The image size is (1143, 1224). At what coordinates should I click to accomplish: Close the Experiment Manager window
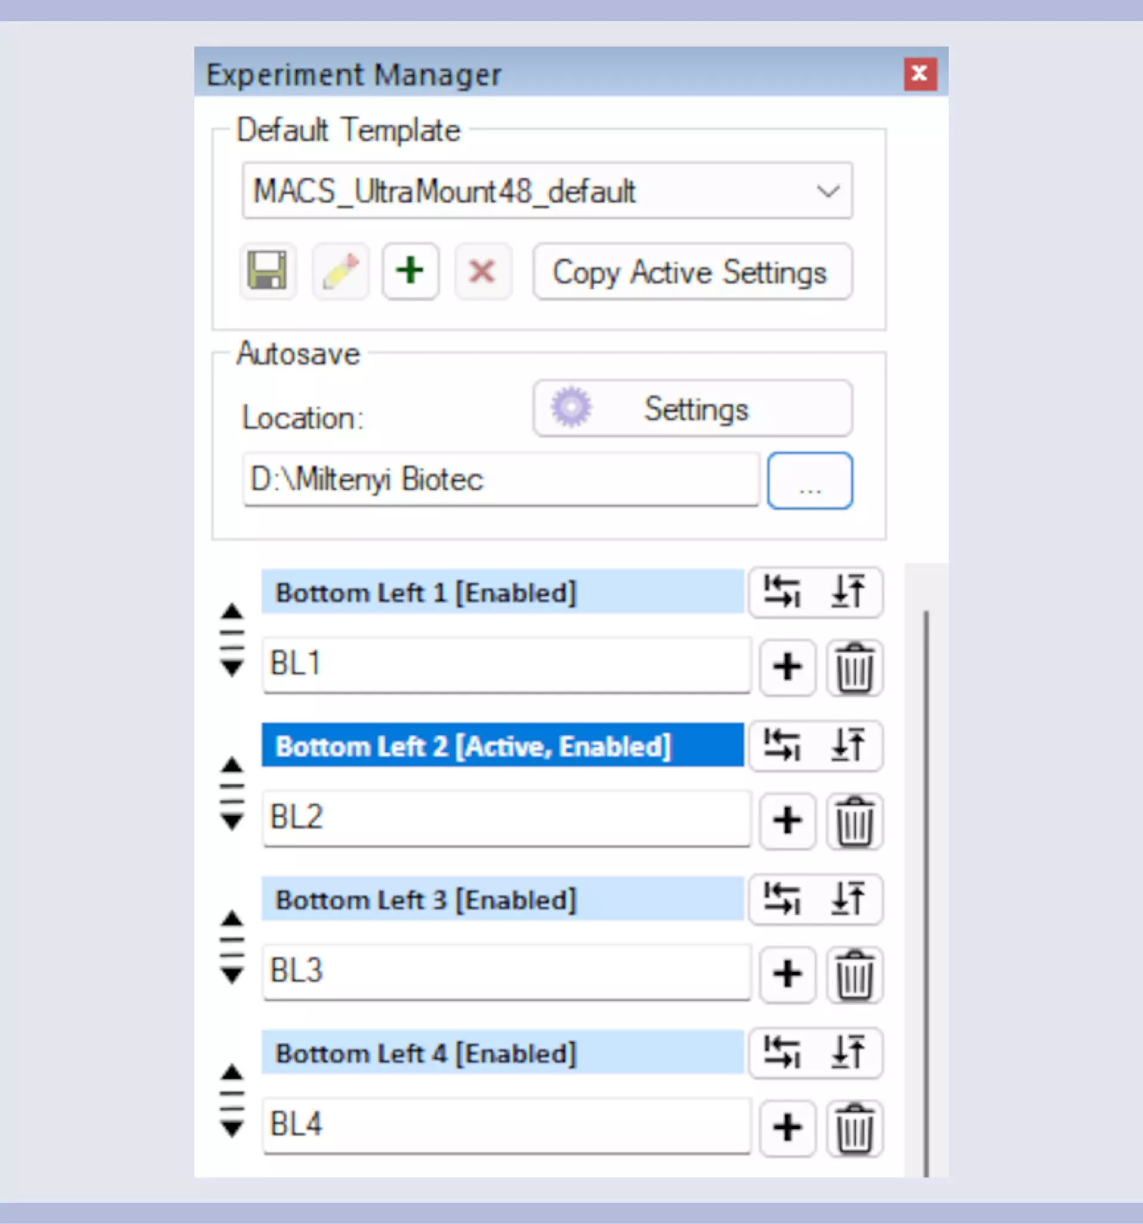point(920,74)
